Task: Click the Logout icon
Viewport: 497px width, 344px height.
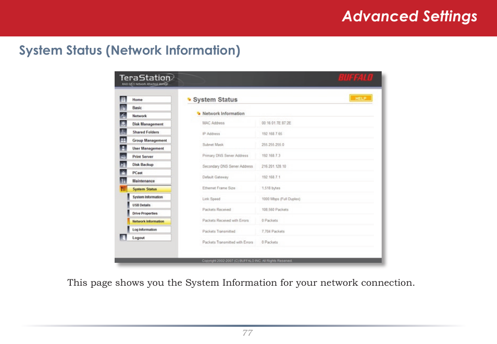Action: pyautogui.click(x=123, y=237)
